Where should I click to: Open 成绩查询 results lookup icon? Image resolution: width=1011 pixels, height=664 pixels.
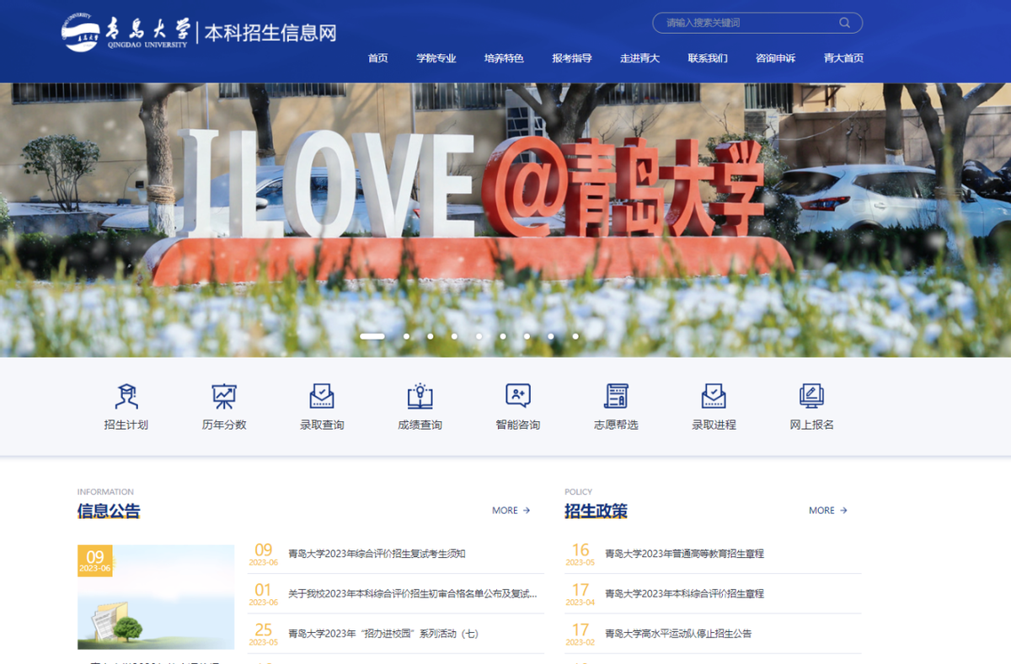[x=420, y=405]
